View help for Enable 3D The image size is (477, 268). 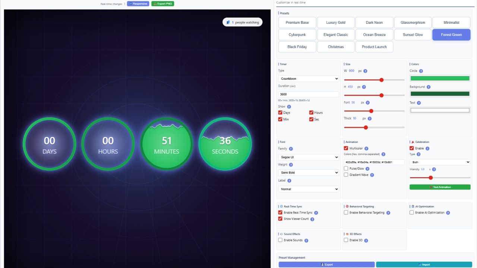coord(366,240)
